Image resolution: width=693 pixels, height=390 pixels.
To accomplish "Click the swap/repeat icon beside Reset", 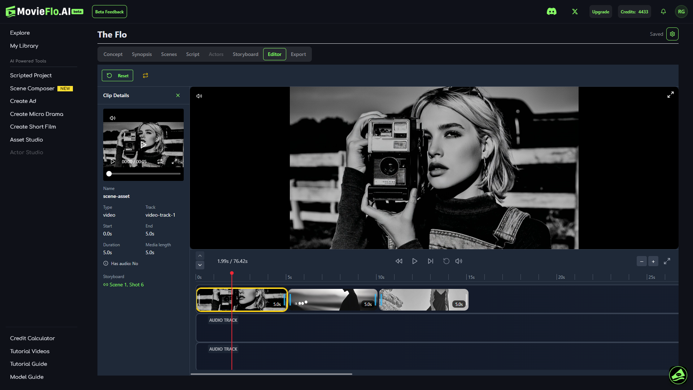I will pyautogui.click(x=145, y=75).
